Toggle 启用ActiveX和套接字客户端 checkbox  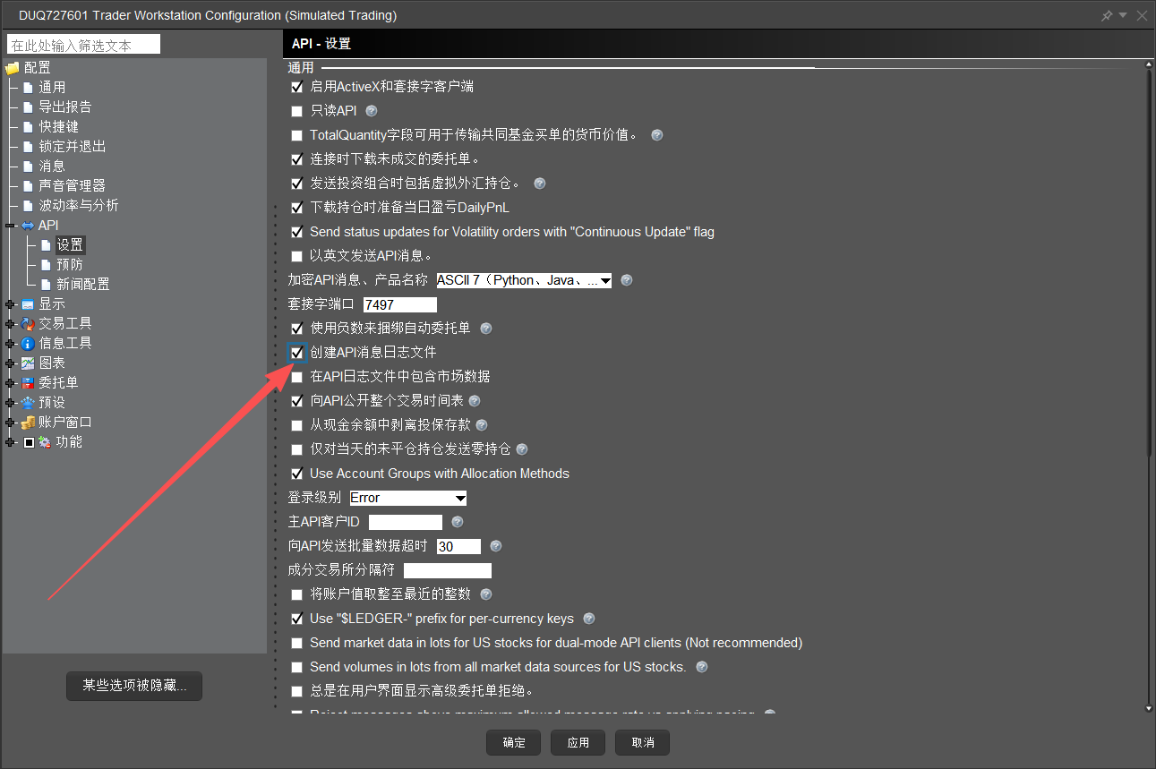(297, 88)
